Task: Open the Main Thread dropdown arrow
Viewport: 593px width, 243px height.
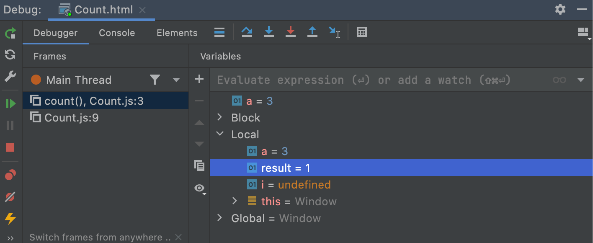Action: coord(176,80)
